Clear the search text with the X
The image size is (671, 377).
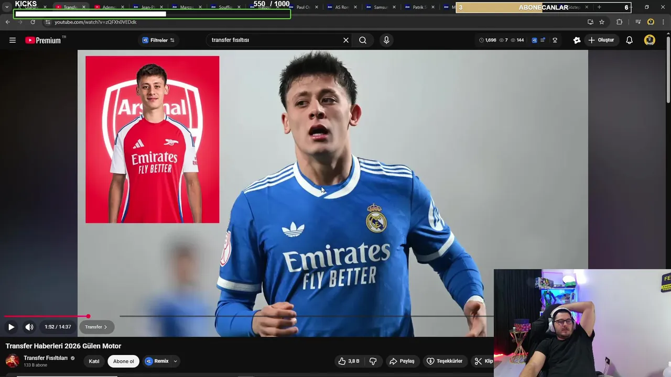(346, 40)
